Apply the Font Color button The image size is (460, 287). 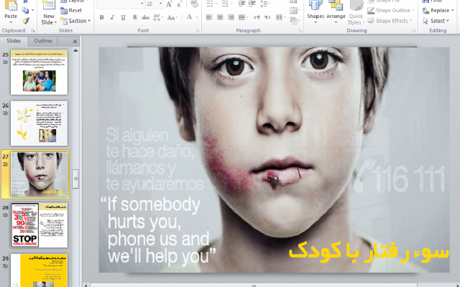[189, 17]
